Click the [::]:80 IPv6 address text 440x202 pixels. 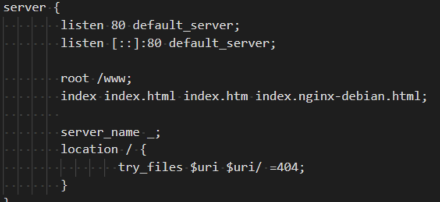137,44
